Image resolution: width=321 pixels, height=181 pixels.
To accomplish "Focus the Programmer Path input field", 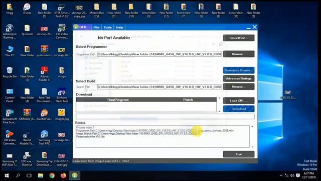I will (159, 54).
